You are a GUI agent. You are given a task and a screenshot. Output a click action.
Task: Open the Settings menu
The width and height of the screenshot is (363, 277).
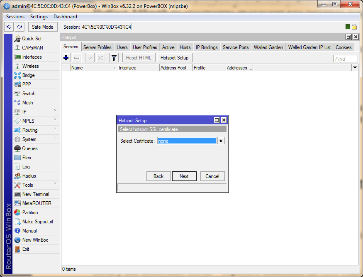click(x=39, y=17)
